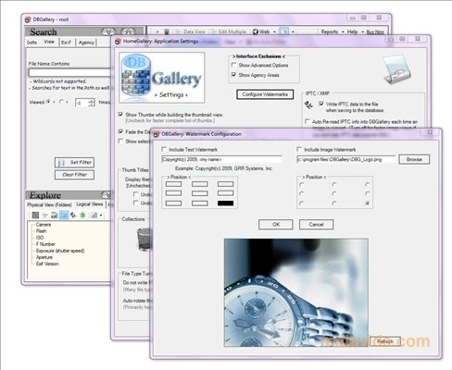Click highlighted blue toolbar button after Web

pyautogui.click(x=284, y=31)
